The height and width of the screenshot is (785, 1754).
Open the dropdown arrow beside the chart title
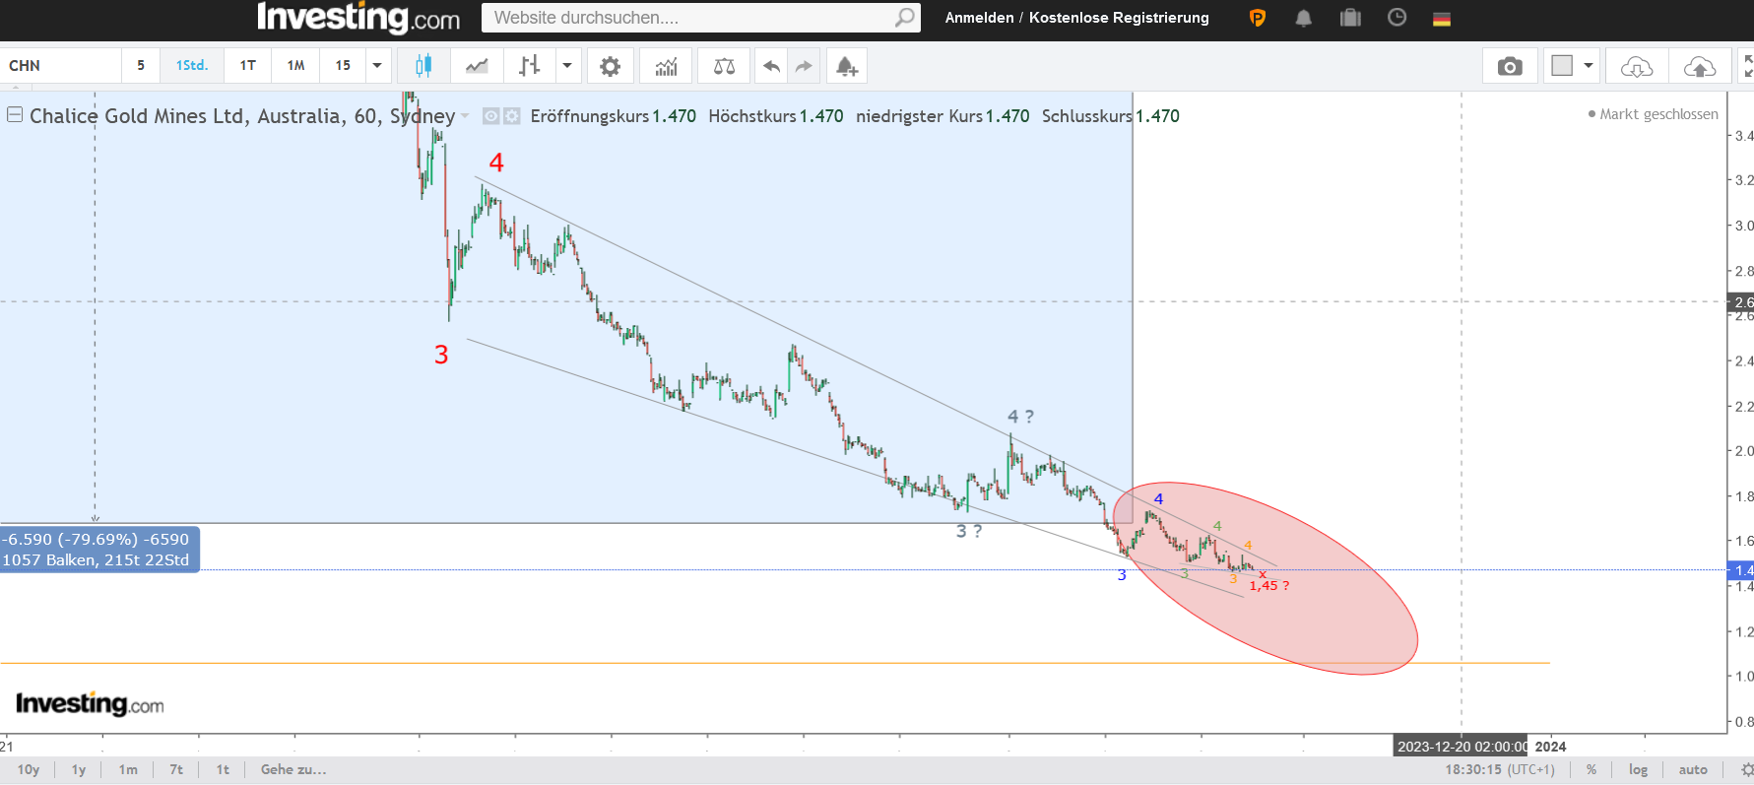tap(465, 116)
